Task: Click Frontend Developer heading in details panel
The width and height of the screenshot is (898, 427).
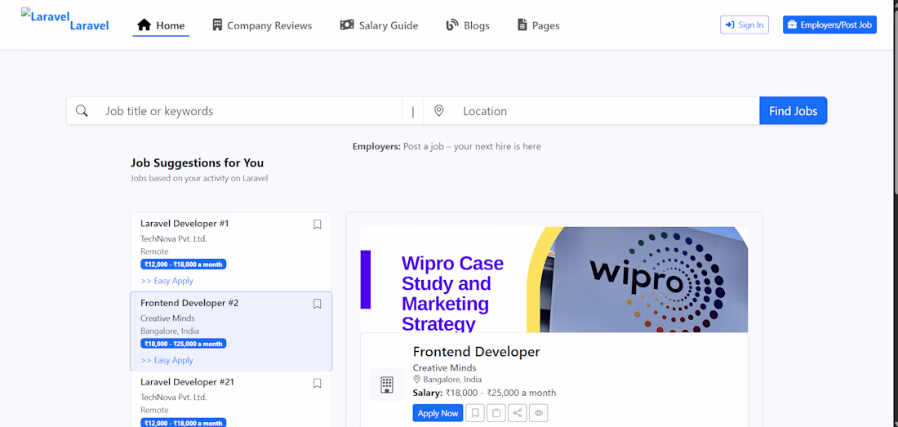Action: click(x=477, y=351)
